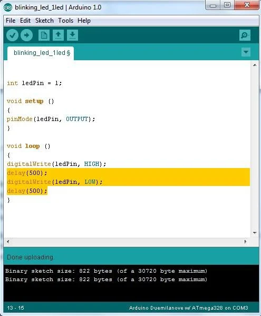
Task: Click the opening brace of loop function
Action: (8, 155)
